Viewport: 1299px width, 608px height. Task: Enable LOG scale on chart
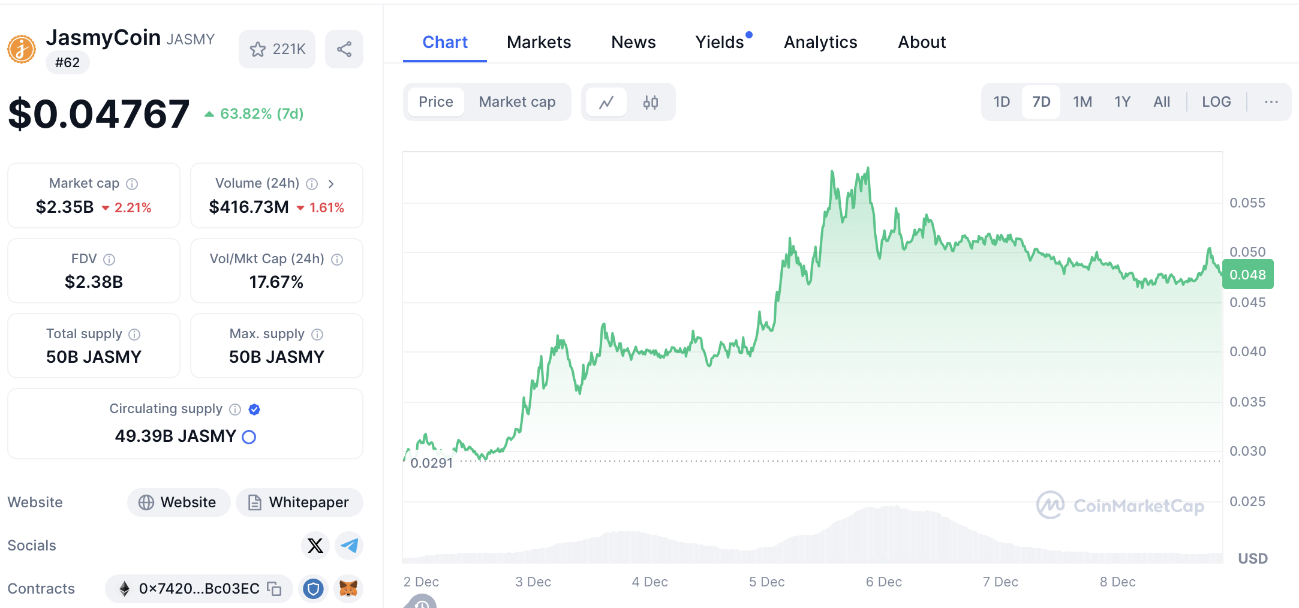(1216, 102)
